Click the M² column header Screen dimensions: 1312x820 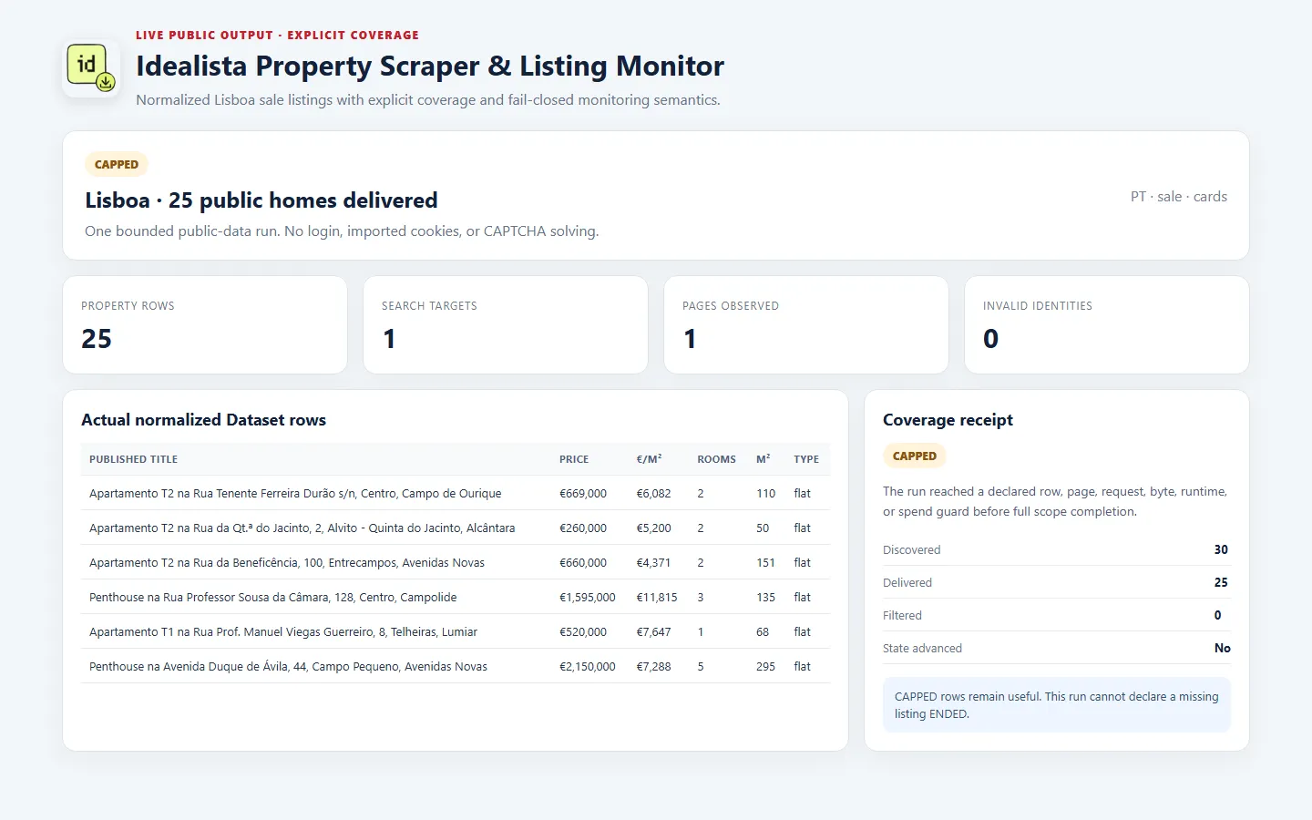click(x=764, y=460)
